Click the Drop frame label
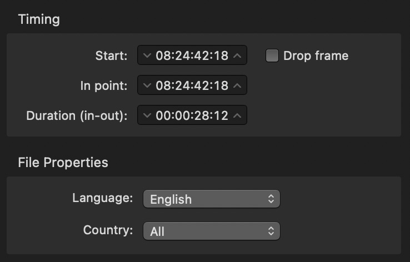This screenshot has height=262, width=410. (x=316, y=56)
